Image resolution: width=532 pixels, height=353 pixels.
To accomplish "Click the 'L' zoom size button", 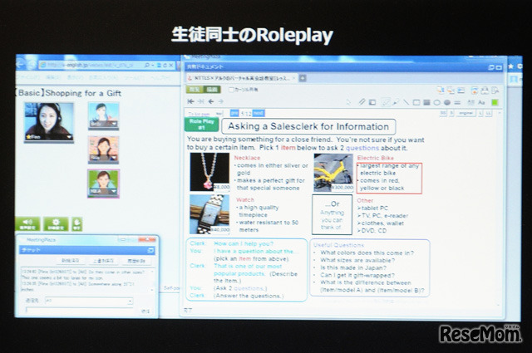I will (x=480, y=113).
